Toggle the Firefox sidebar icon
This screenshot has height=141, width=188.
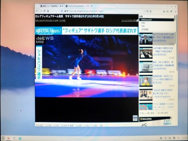pyautogui.click(x=168, y=11)
